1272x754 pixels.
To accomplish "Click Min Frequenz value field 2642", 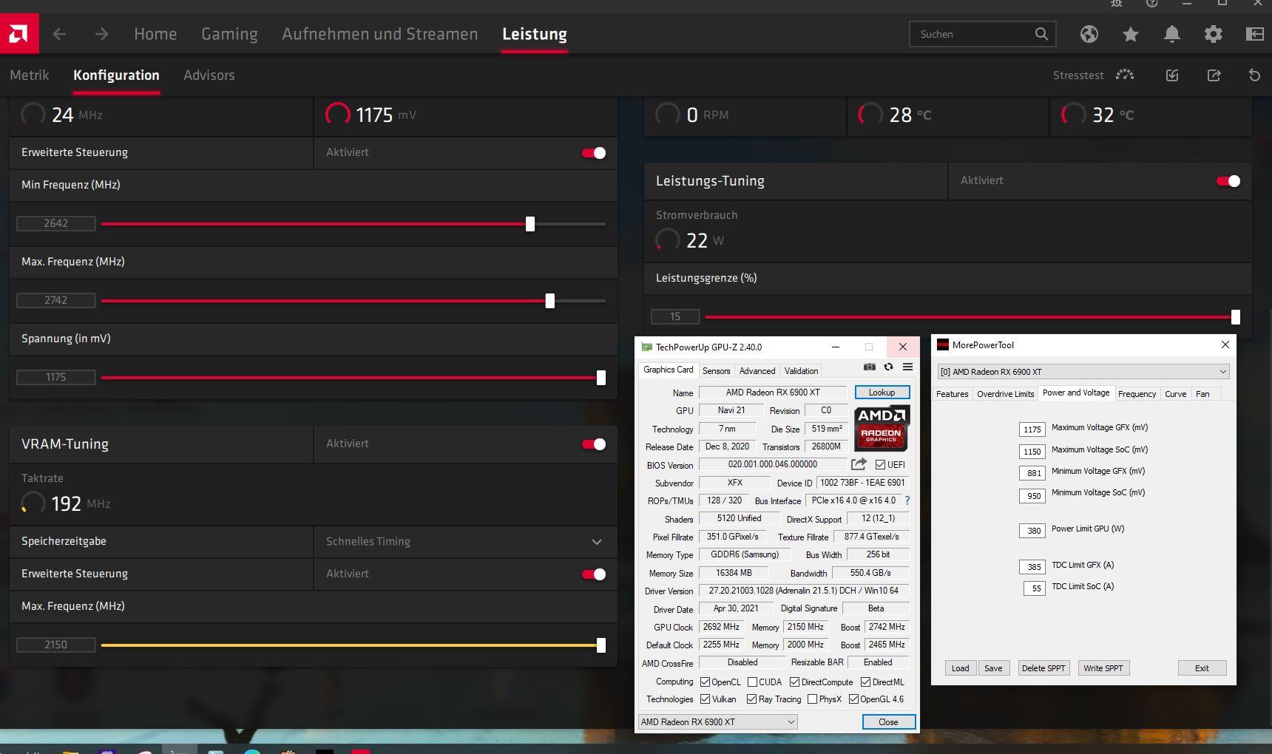I will [x=56, y=223].
